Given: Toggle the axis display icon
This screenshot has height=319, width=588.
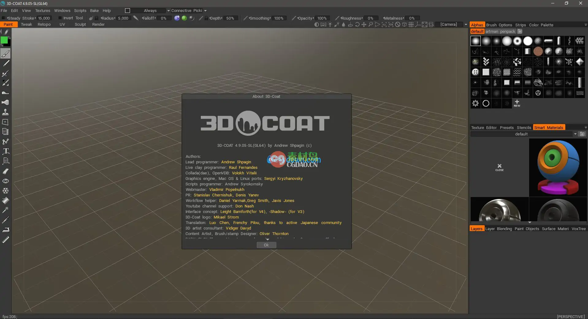Looking at the screenshot, I should click(x=418, y=25).
